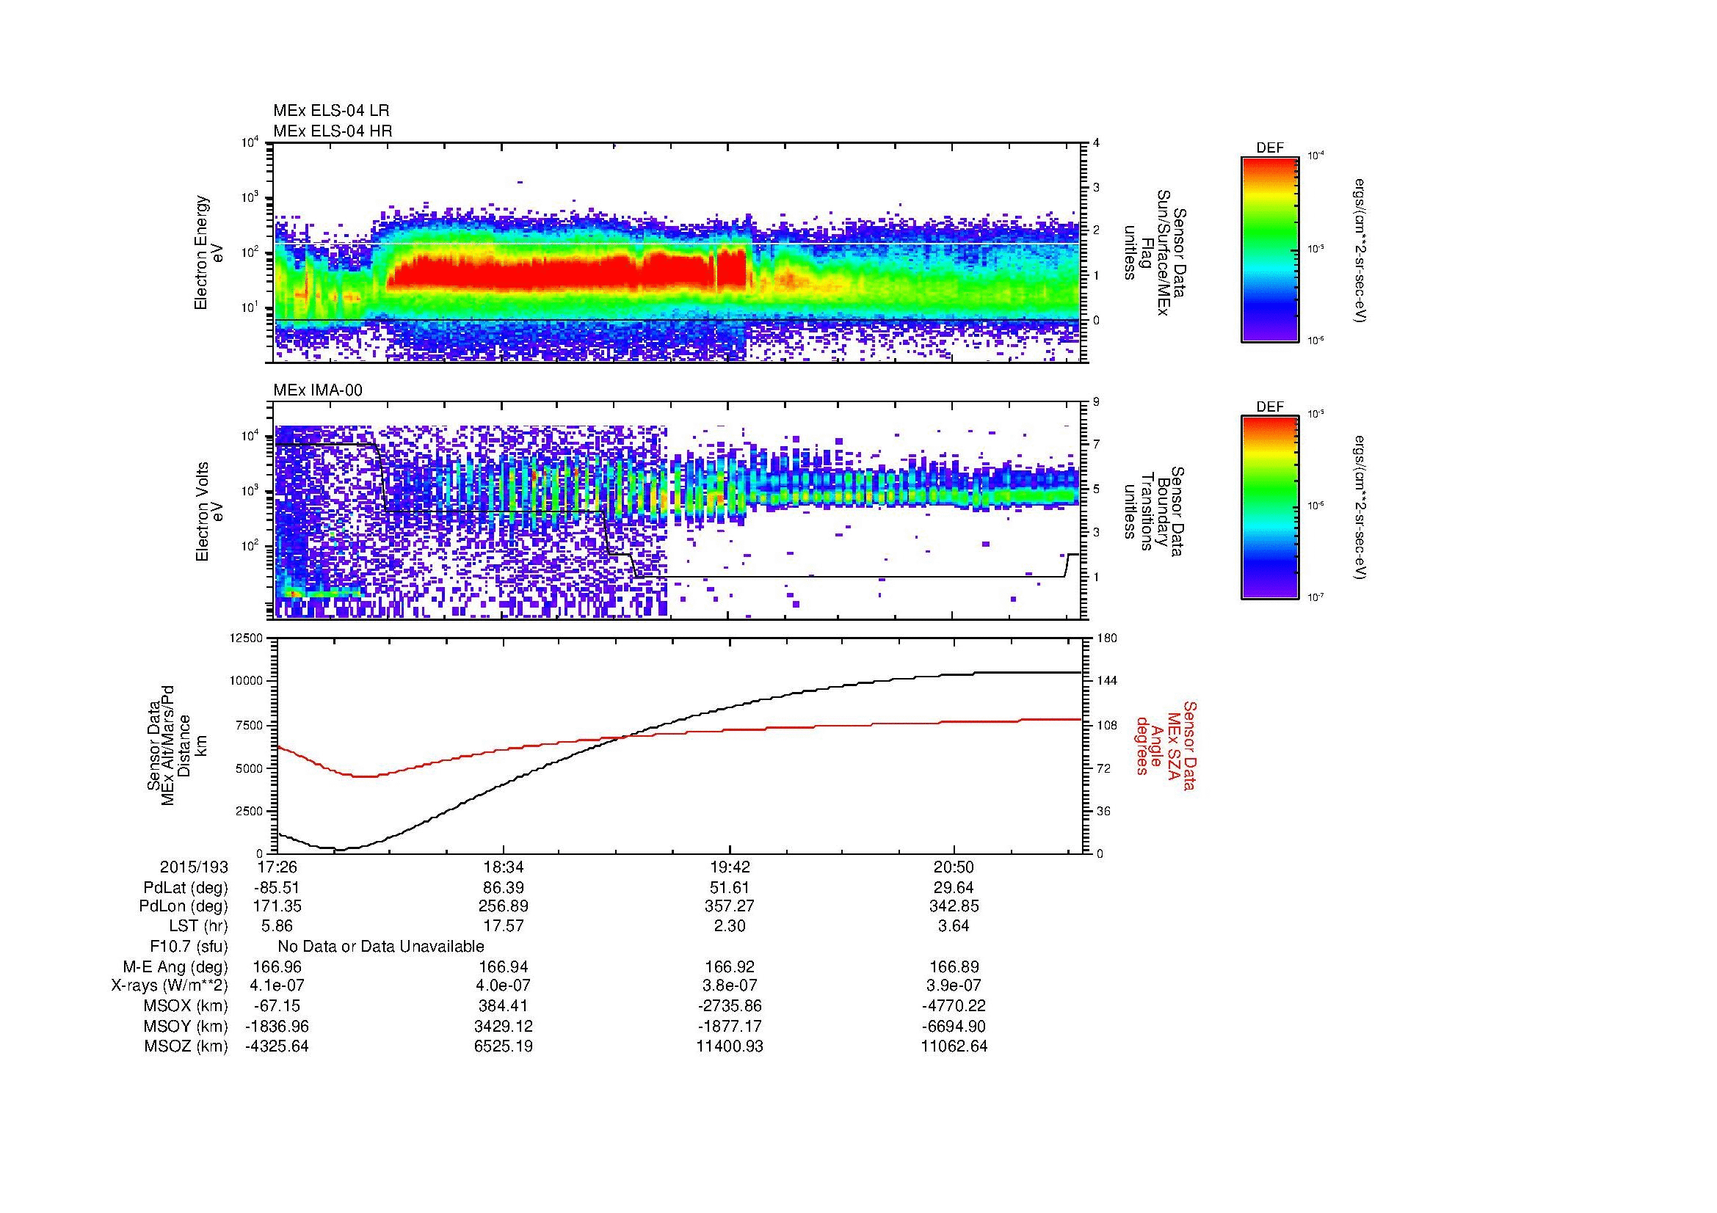The image size is (1717, 1213).
Task: Click MSOX value '-2735.86'
Action: pyautogui.click(x=729, y=1006)
